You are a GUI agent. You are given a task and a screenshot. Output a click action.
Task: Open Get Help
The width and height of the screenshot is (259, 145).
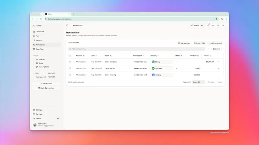38,114
